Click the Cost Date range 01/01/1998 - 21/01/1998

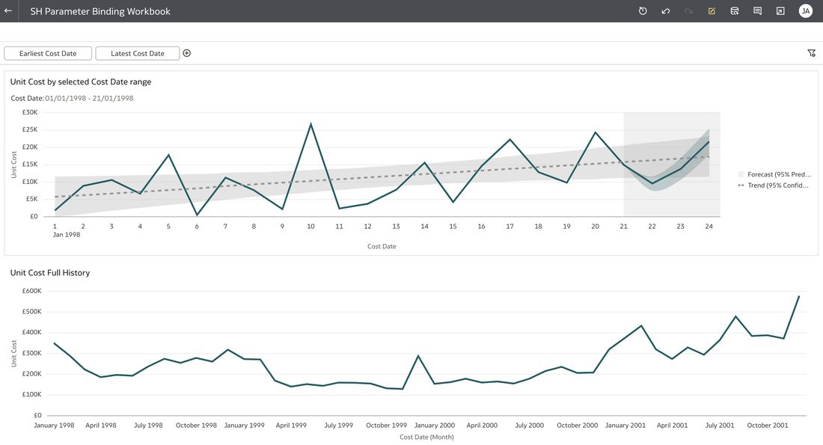pos(89,98)
